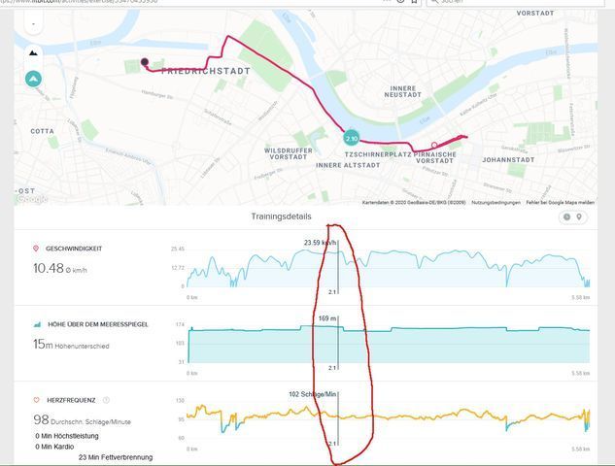Click the Google logo on the map
This screenshot has height=466, width=615.
click(x=33, y=199)
